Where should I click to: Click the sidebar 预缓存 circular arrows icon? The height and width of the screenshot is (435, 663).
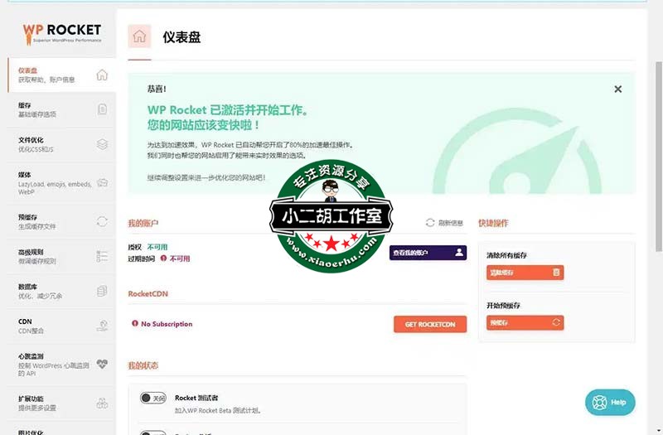click(x=102, y=221)
